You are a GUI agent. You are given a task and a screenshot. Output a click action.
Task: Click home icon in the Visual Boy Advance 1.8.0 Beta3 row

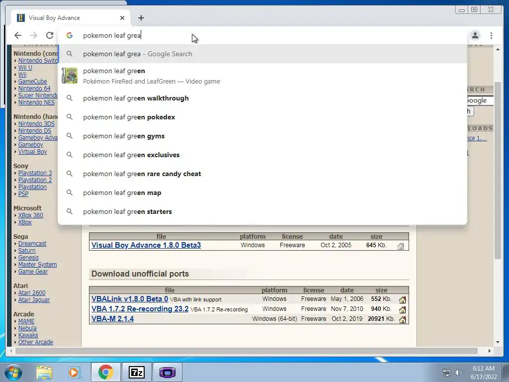(401, 246)
